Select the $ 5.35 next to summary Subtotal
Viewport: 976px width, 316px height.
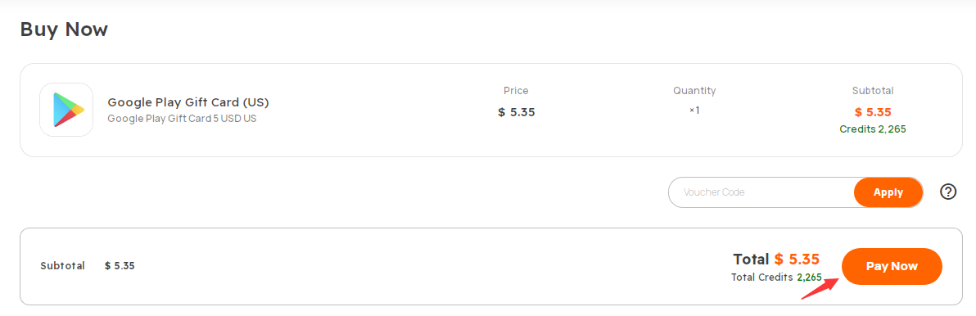[x=120, y=265]
